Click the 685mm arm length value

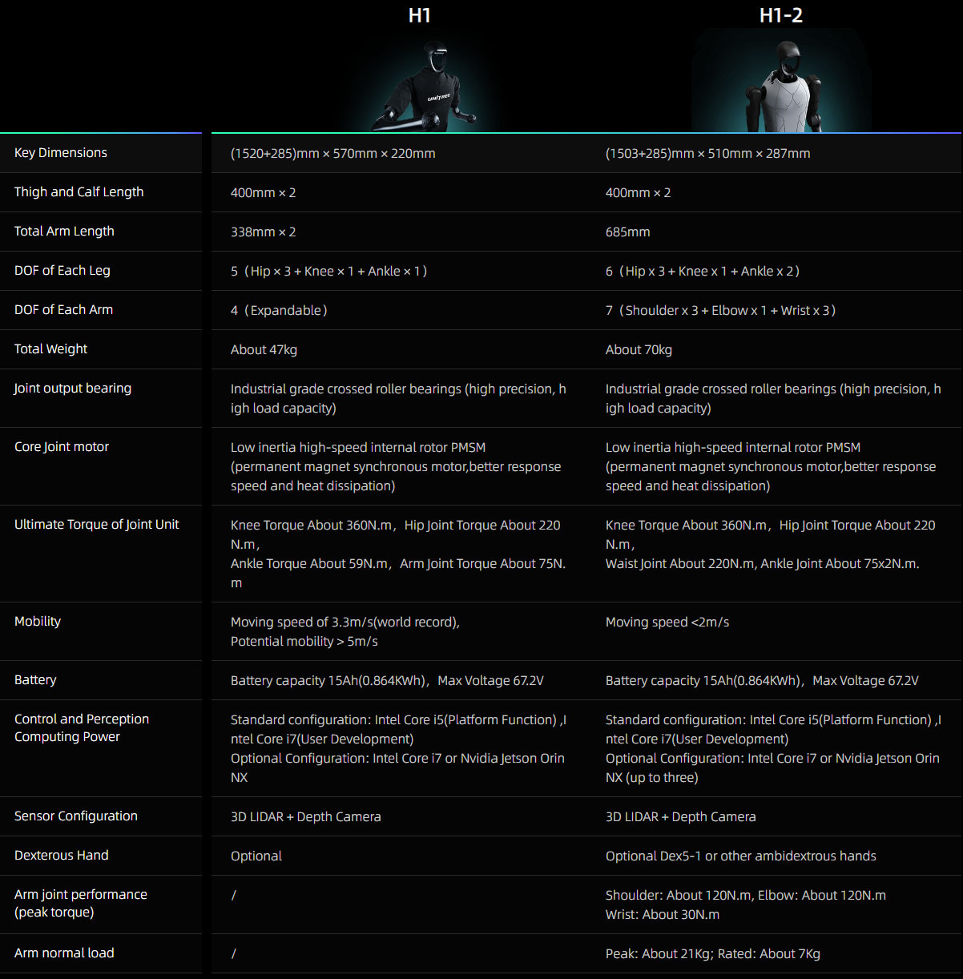click(x=628, y=232)
